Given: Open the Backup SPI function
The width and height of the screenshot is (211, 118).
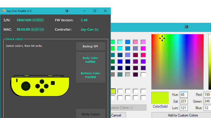Looking at the screenshot, I should tap(90, 46).
